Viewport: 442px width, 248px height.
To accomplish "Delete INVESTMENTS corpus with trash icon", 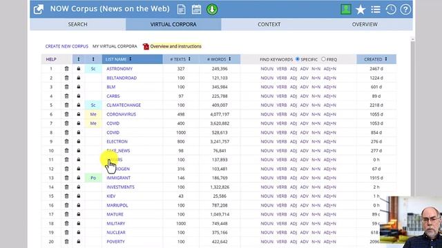I will coord(66,187).
